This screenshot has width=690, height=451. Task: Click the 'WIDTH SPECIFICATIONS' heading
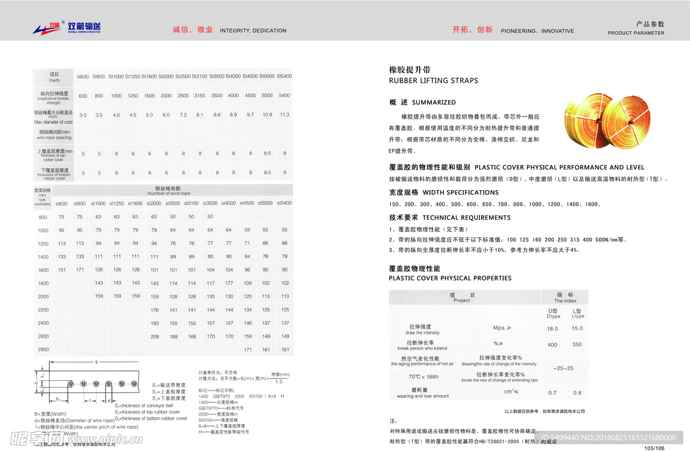[460, 193]
